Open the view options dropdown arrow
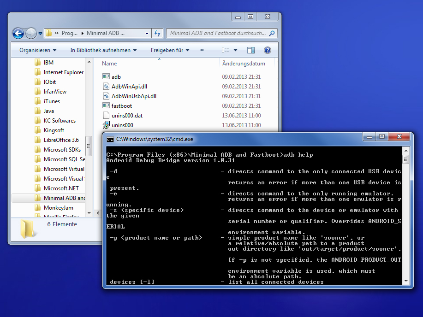Viewport: 423px width, 317px height. coord(235,50)
